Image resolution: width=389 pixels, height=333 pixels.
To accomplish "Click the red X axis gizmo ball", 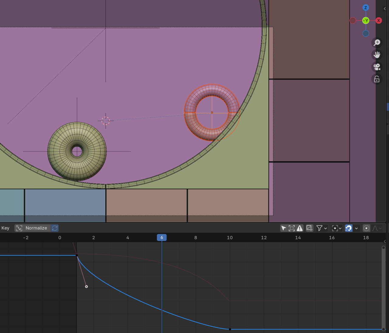I will click(x=378, y=20).
